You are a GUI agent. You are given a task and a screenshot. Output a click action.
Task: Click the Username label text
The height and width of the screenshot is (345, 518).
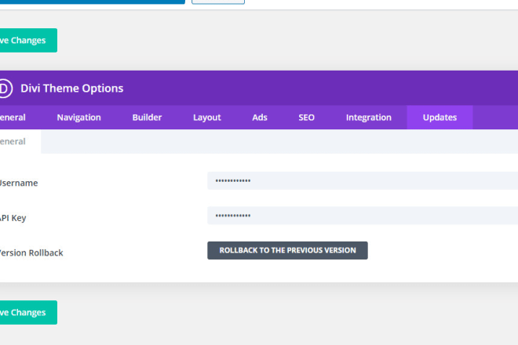tap(19, 183)
